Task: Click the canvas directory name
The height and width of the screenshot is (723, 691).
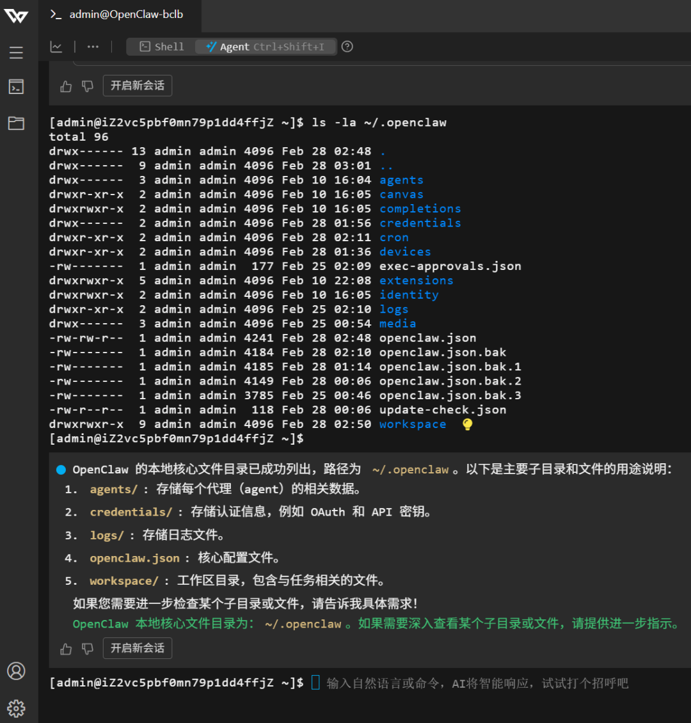Action: (401, 194)
